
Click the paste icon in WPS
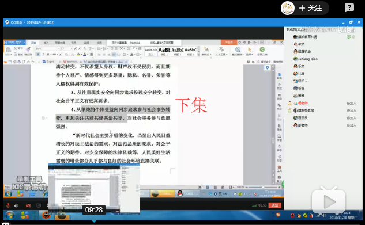click(x=8, y=49)
